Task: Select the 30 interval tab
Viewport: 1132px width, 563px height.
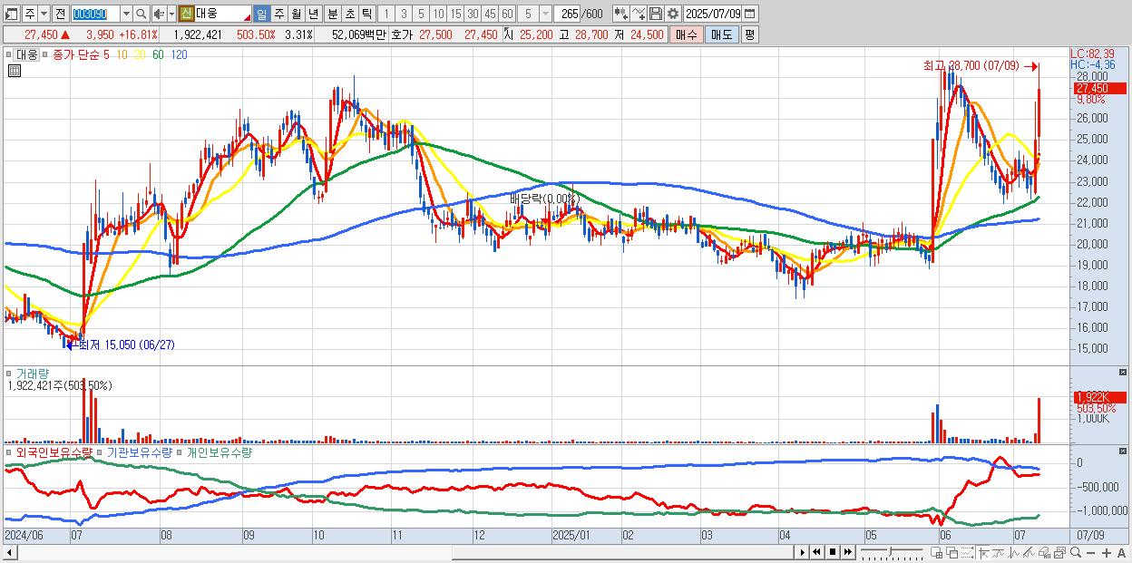Action: point(473,14)
